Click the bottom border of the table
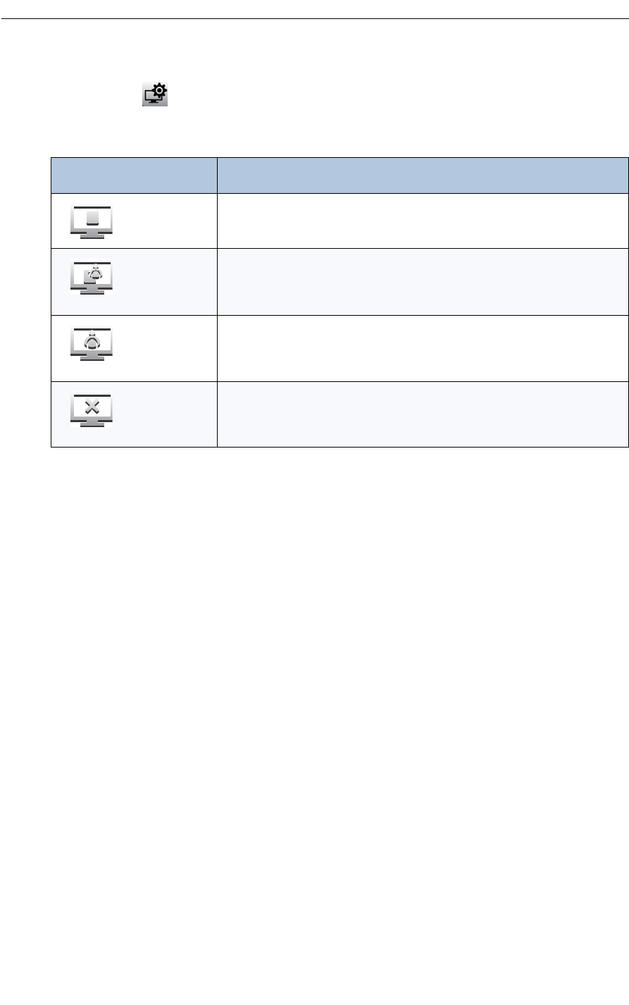The width and height of the screenshot is (629, 1005). coord(340,447)
